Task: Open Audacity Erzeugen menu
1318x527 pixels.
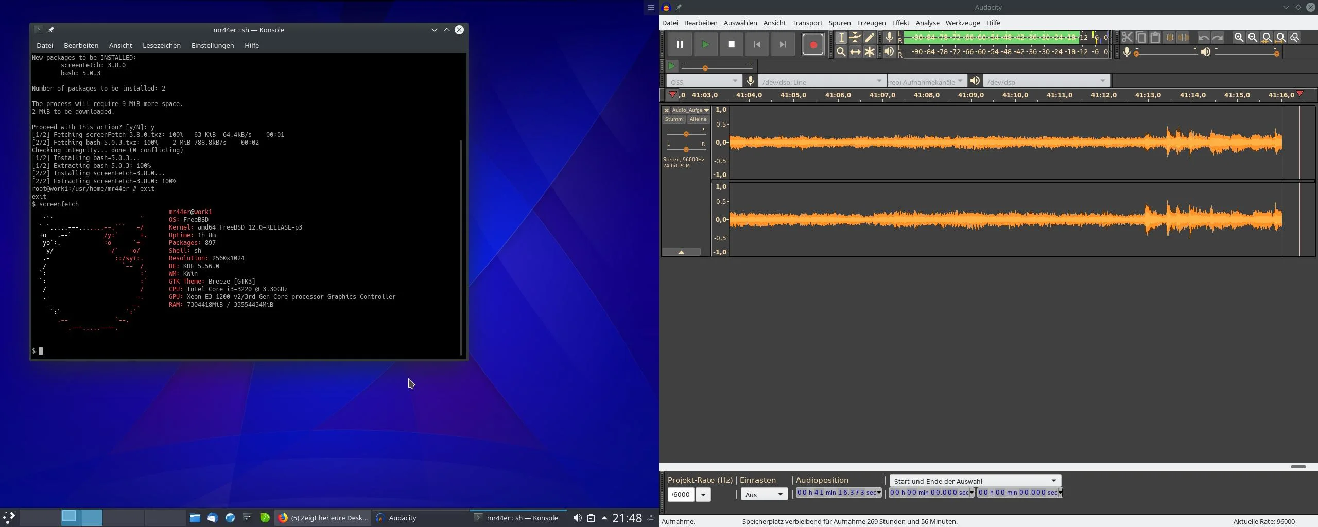Action: tap(871, 23)
